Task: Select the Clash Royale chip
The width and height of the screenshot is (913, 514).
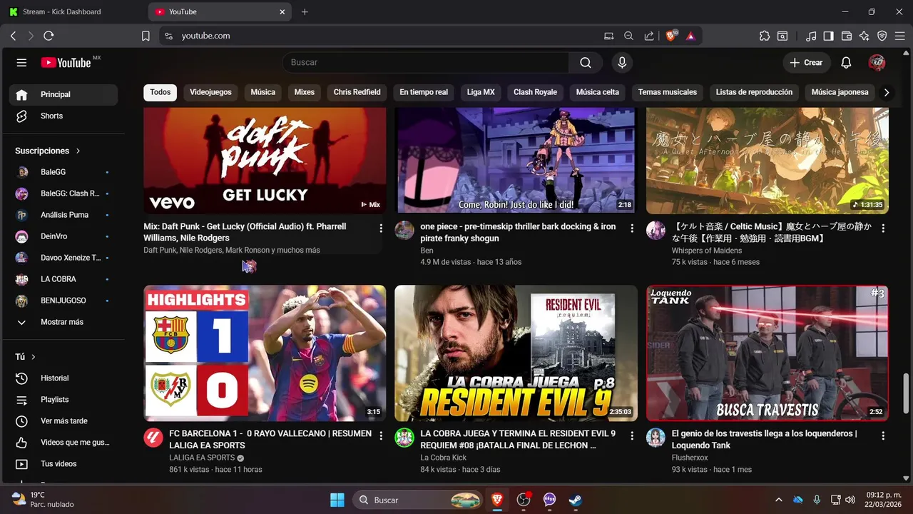Action: (535, 92)
